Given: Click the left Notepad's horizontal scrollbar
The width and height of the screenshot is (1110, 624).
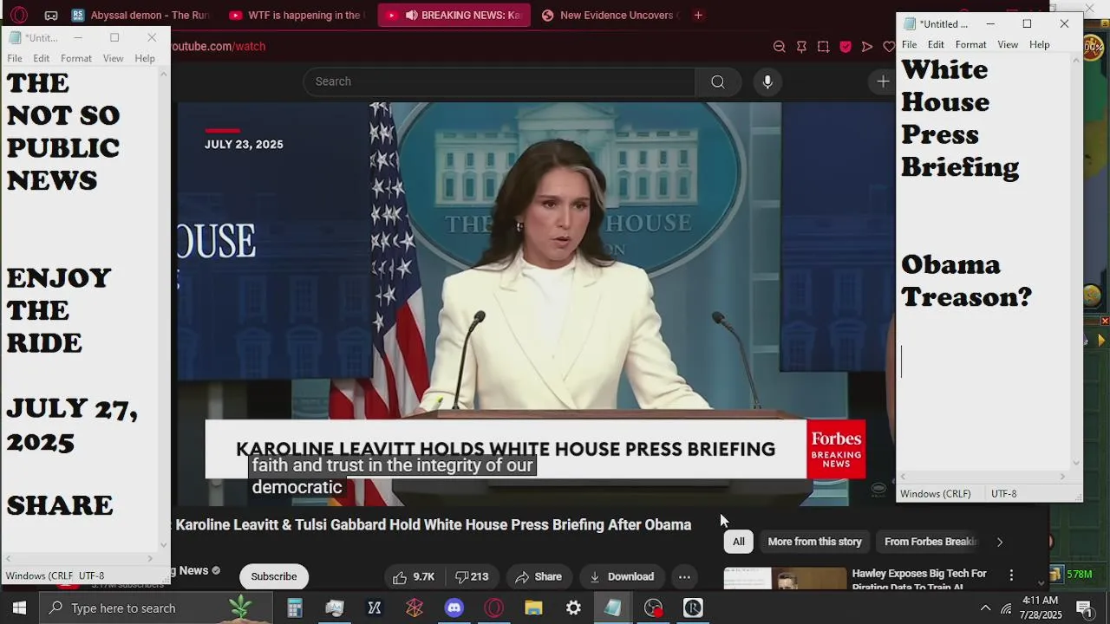Looking at the screenshot, I should [79, 559].
